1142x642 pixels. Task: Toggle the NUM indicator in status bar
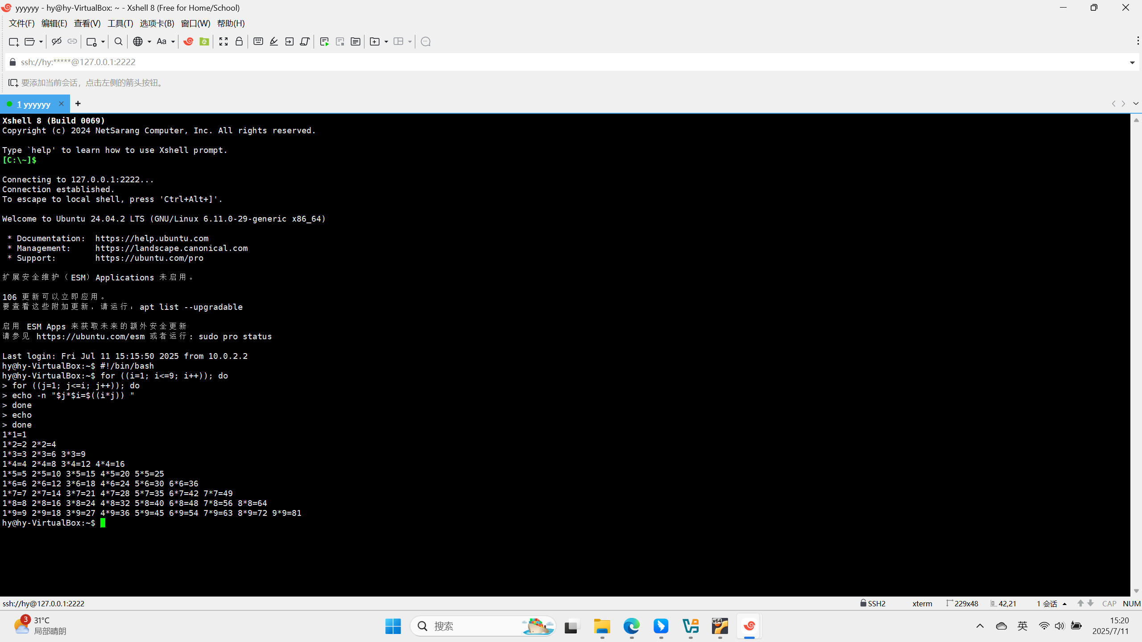click(1131, 604)
